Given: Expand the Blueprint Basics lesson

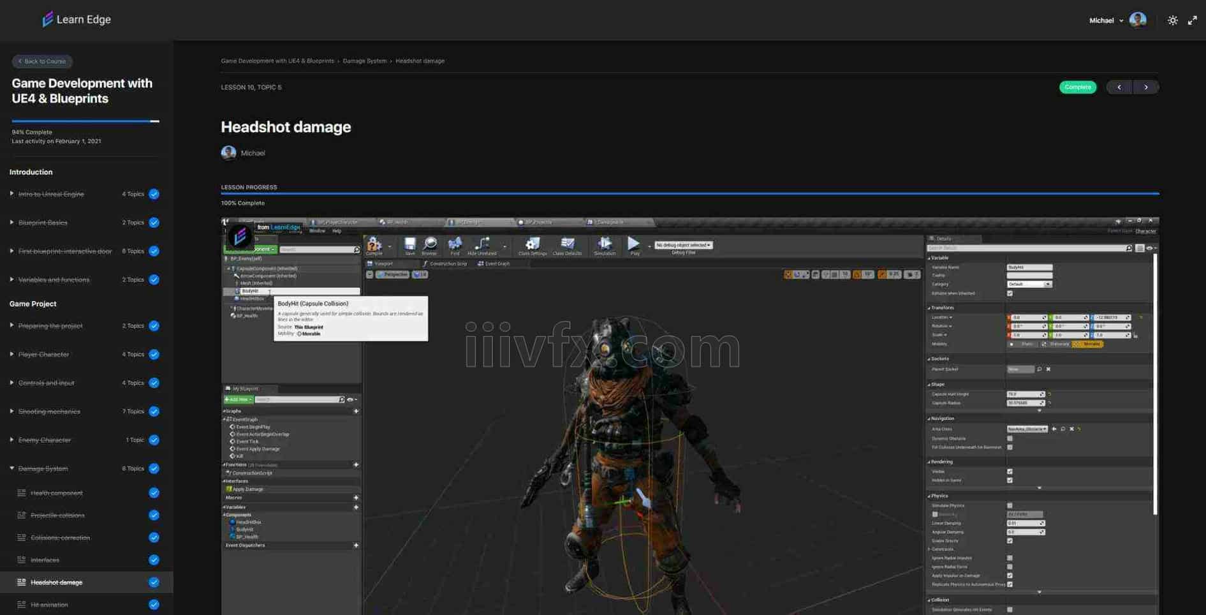Looking at the screenshot, I should [11, 223].
